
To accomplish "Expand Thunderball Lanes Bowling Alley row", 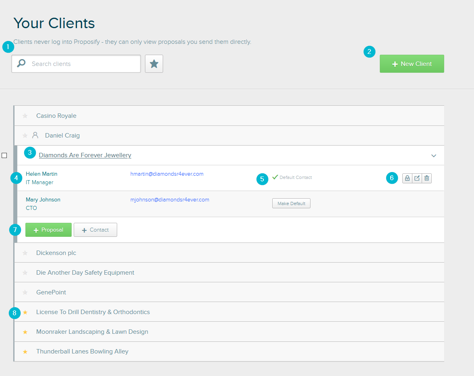I will click(229, 351).
